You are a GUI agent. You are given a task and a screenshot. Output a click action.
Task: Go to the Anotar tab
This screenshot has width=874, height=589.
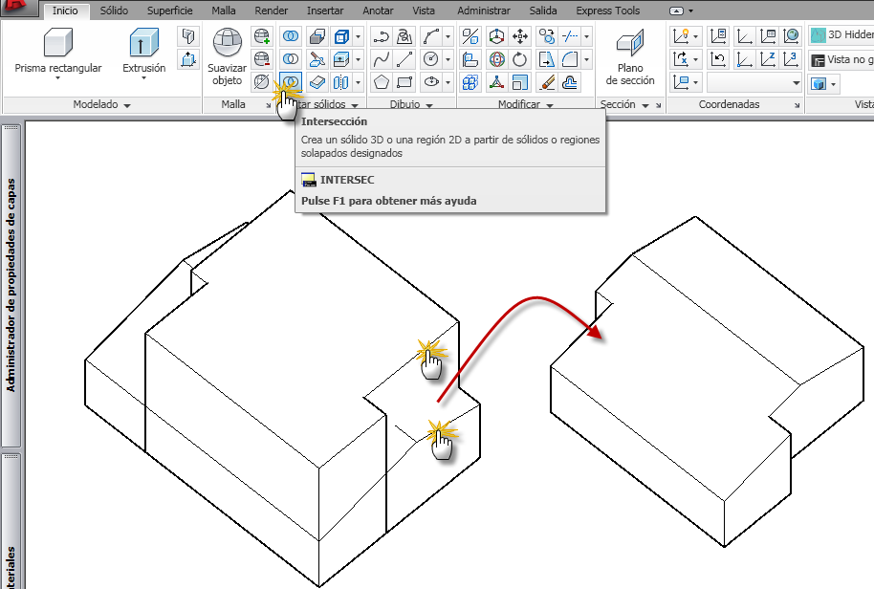tap(378, 11)
